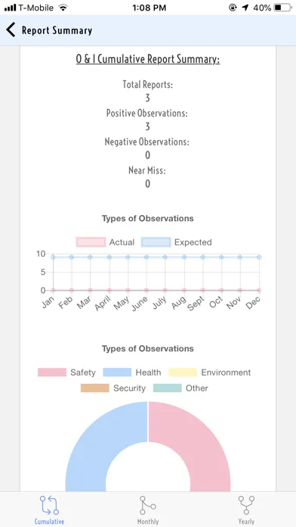
Task: Click the Other legend swatch
Action: [x=168, y=388]
